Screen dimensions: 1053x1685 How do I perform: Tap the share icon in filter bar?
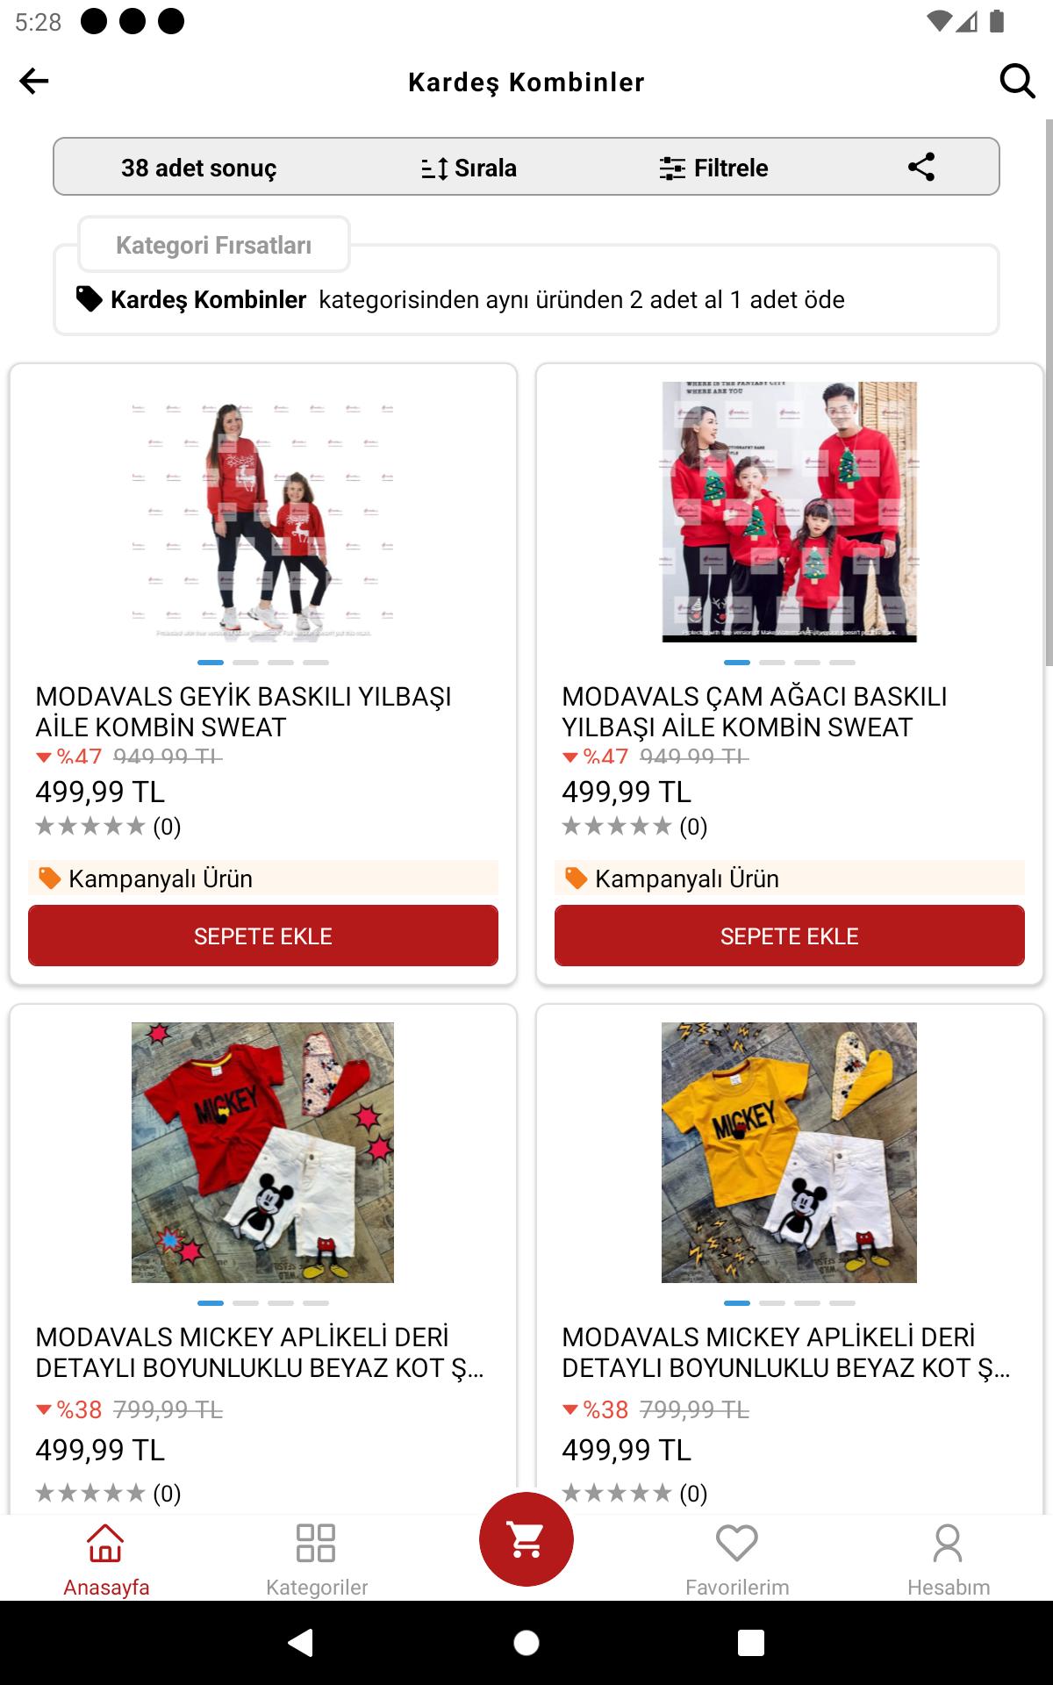click(920, 167)
